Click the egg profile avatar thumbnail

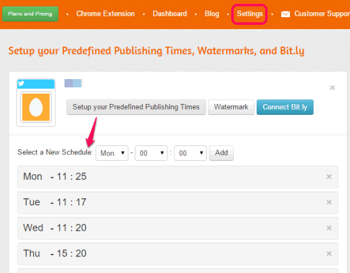coord(36,107)
